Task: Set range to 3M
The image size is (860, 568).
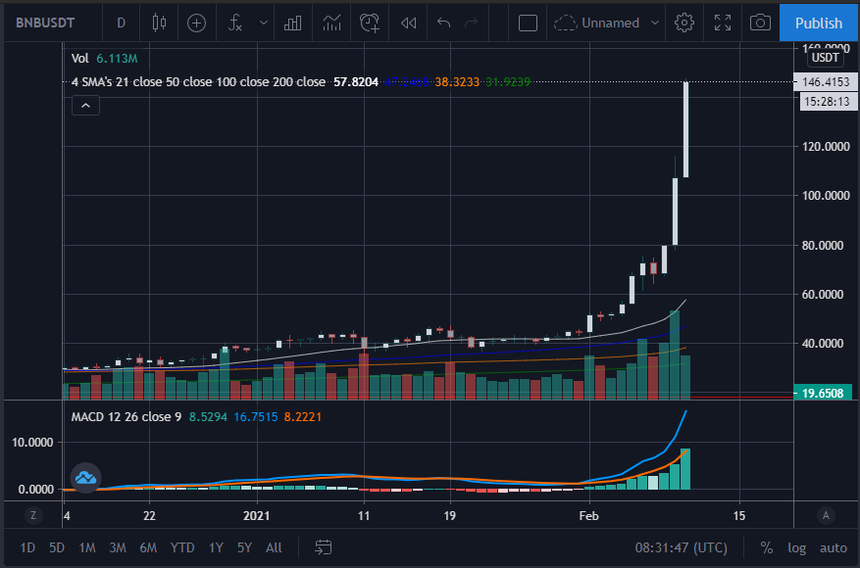Action: point(118,547)
